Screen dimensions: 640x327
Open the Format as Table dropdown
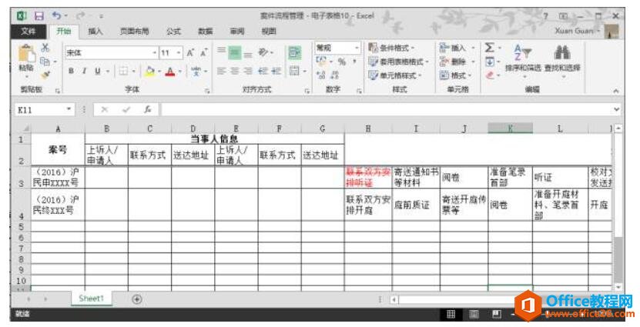(x=398, y=62)
